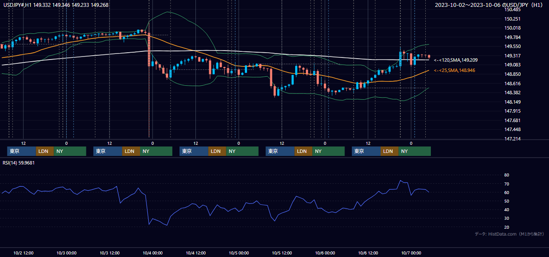Click the 147.214 price axis label
549x257 pixels.
click(513, 139)
